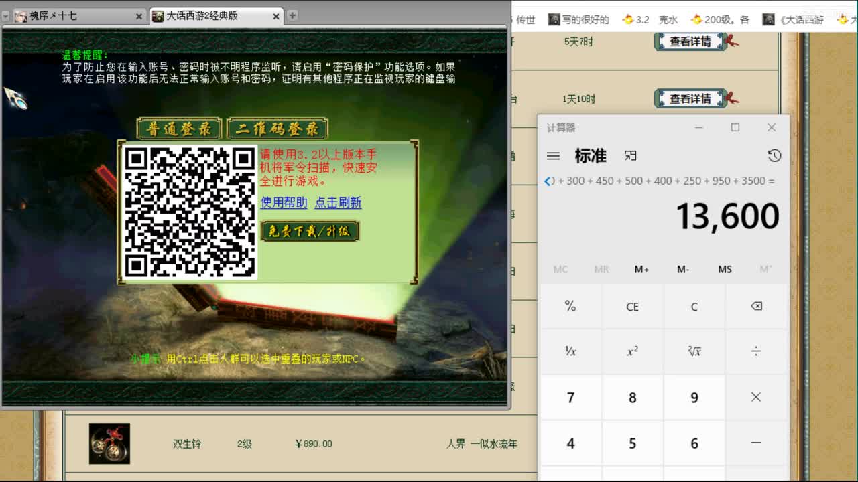Click the 免费下载/升级 button

310,231
